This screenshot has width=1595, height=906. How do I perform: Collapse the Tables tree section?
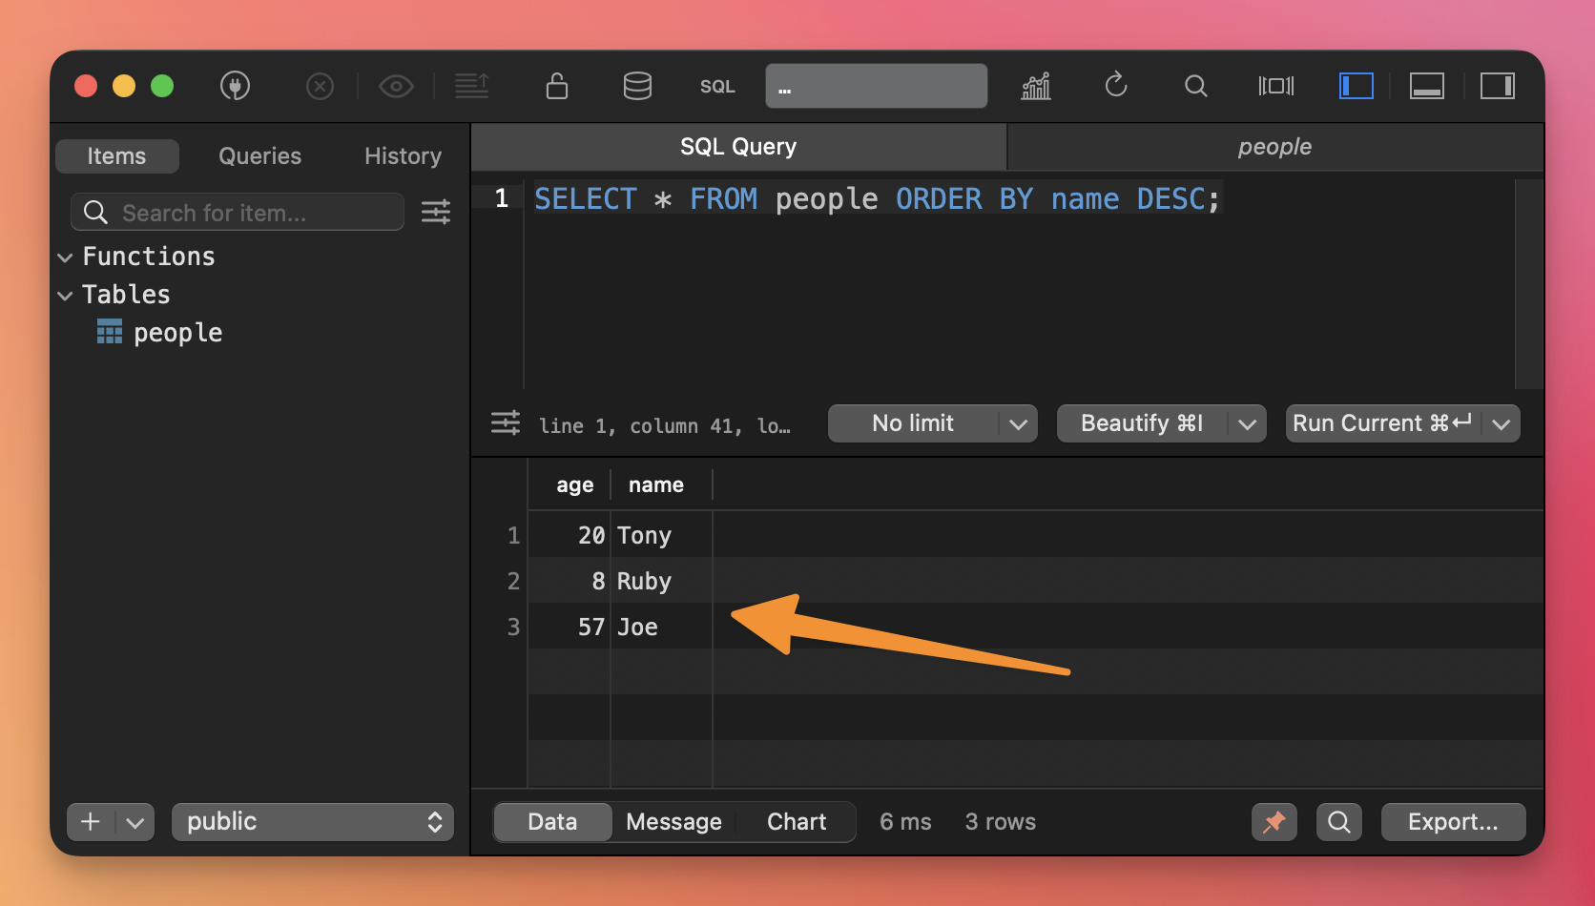coord(66,296)
